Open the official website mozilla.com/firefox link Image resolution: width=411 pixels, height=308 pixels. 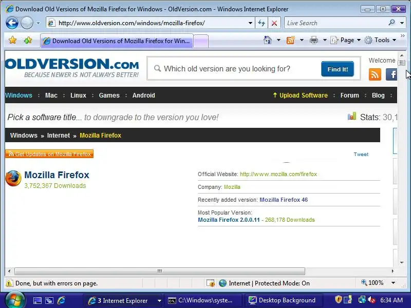point(278,174)
